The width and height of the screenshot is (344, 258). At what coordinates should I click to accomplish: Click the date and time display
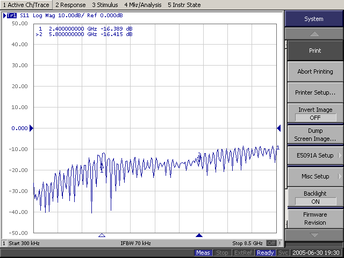click(x=316, y=253)
